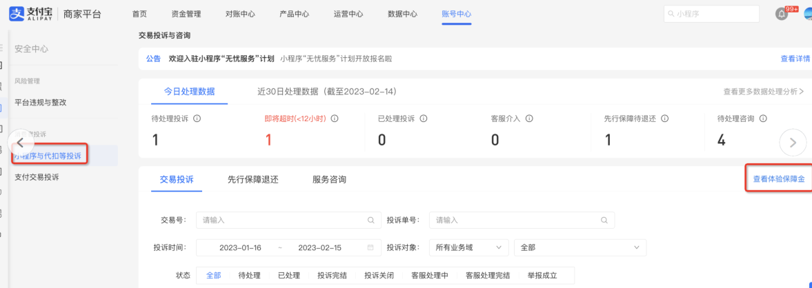Click search icon inside 投诉单号 field
The image size is (812, 288).
click(604, 220)
